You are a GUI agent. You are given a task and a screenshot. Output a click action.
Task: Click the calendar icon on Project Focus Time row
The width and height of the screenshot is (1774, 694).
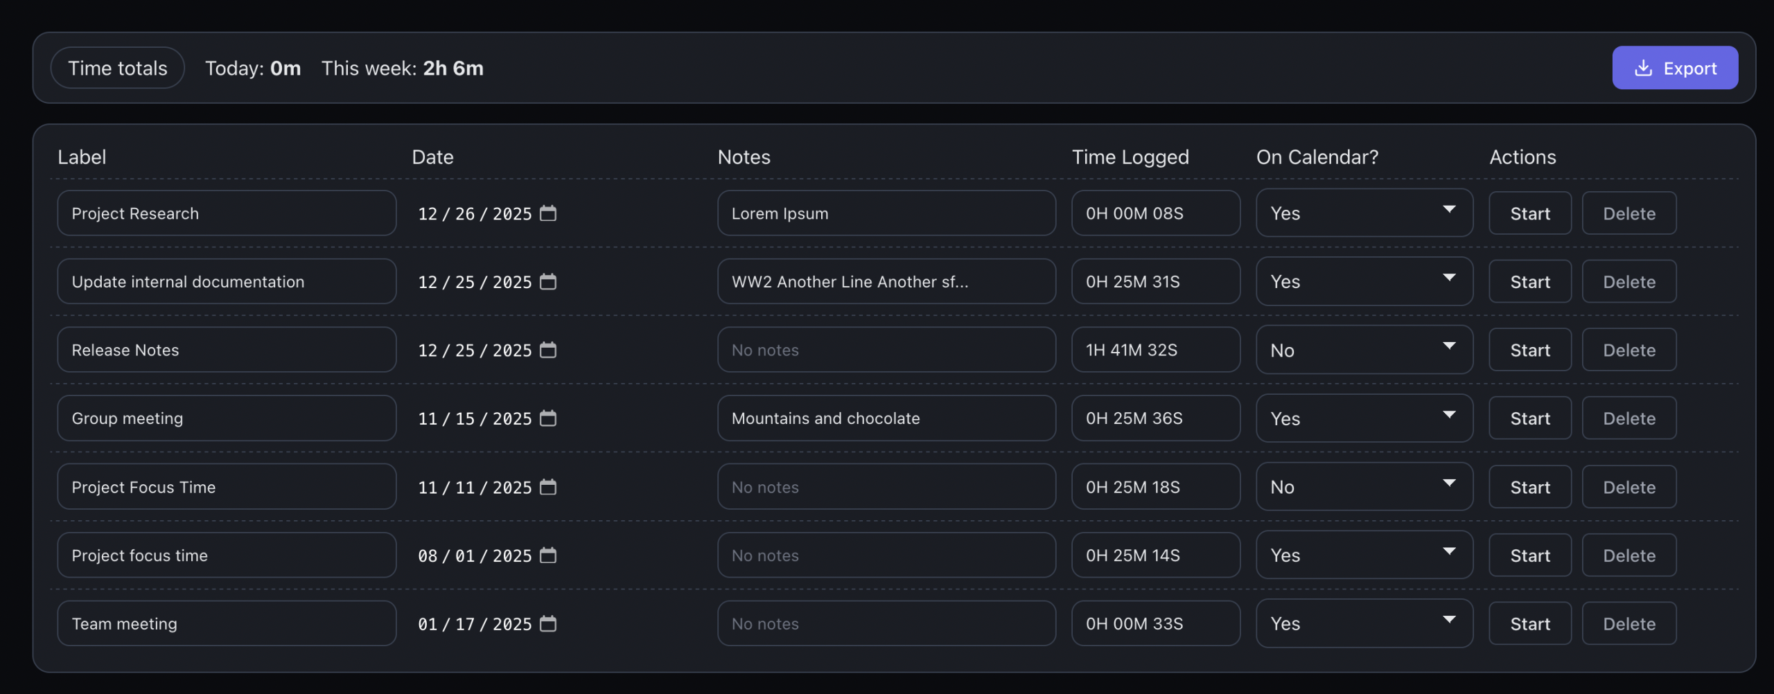tap(548, 486)
